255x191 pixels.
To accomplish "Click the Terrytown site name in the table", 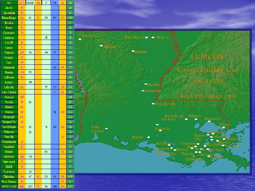I will 9,172.
